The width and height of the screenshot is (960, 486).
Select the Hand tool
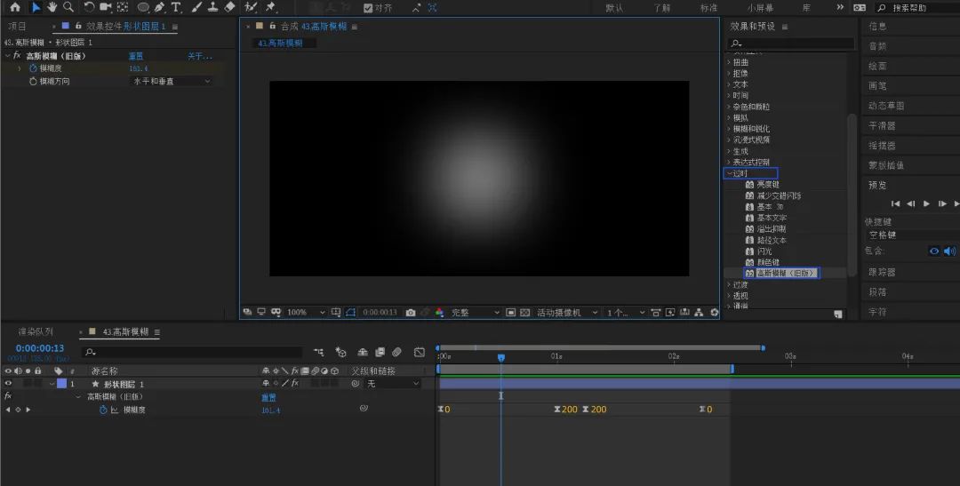click(x=52, y=7)
